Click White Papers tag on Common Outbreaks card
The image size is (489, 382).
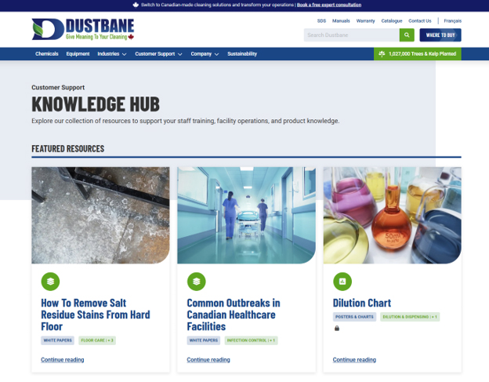point(204,340)
